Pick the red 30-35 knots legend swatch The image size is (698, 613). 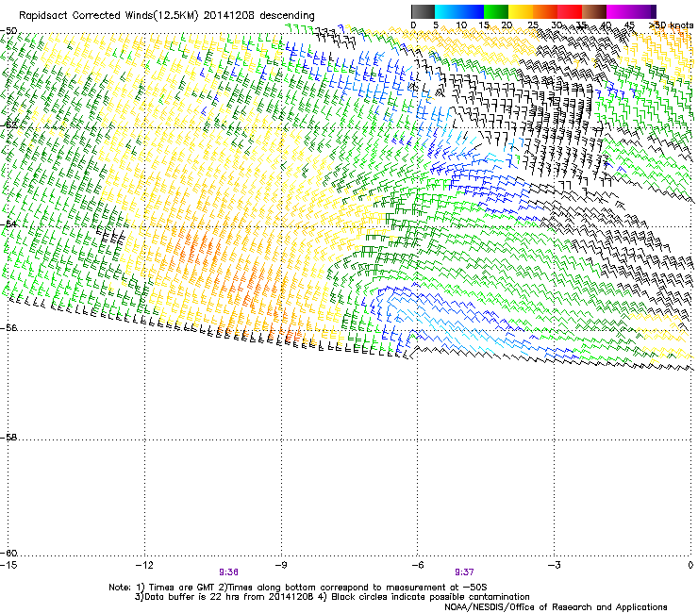[x=570, y=11]
